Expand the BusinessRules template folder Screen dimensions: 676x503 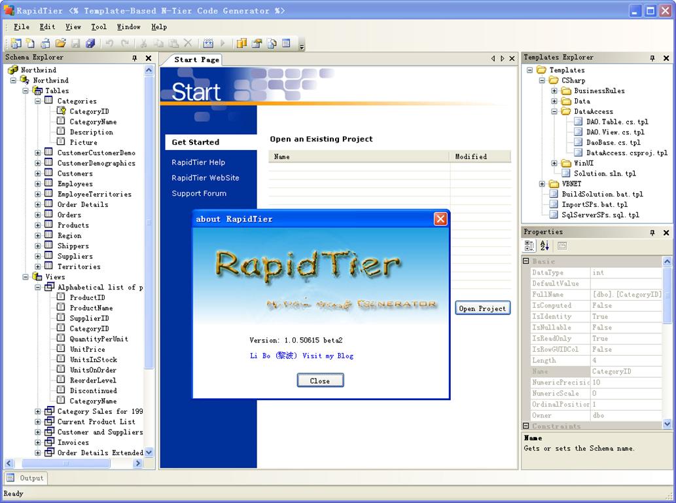click(x=554, y=90)
